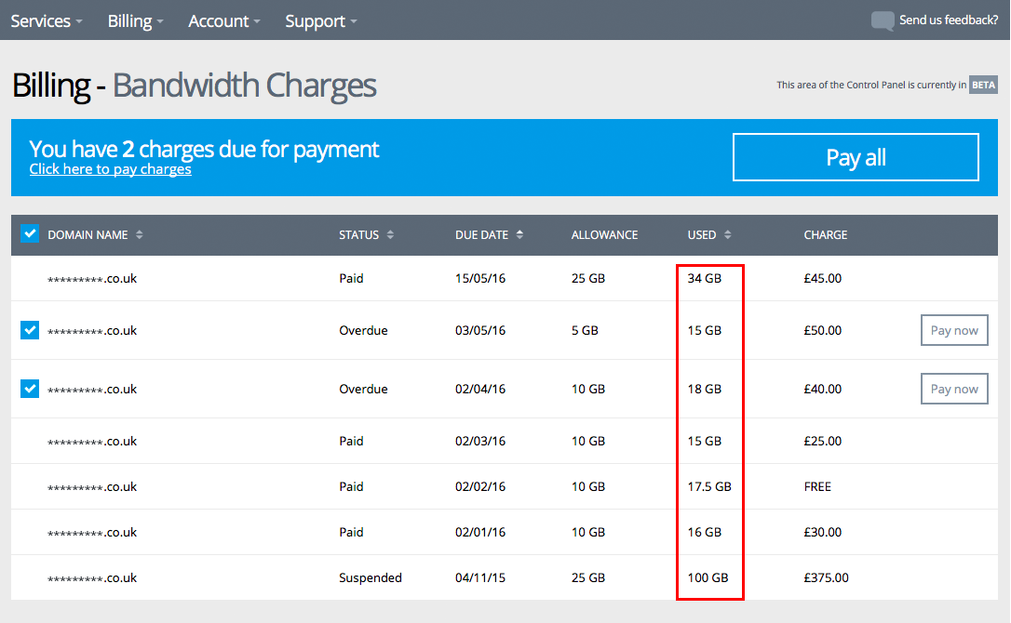This screenshot has height=623, width=1011.
Task: Click the £375.00 charge amount
Action: [x=826, y=577]
